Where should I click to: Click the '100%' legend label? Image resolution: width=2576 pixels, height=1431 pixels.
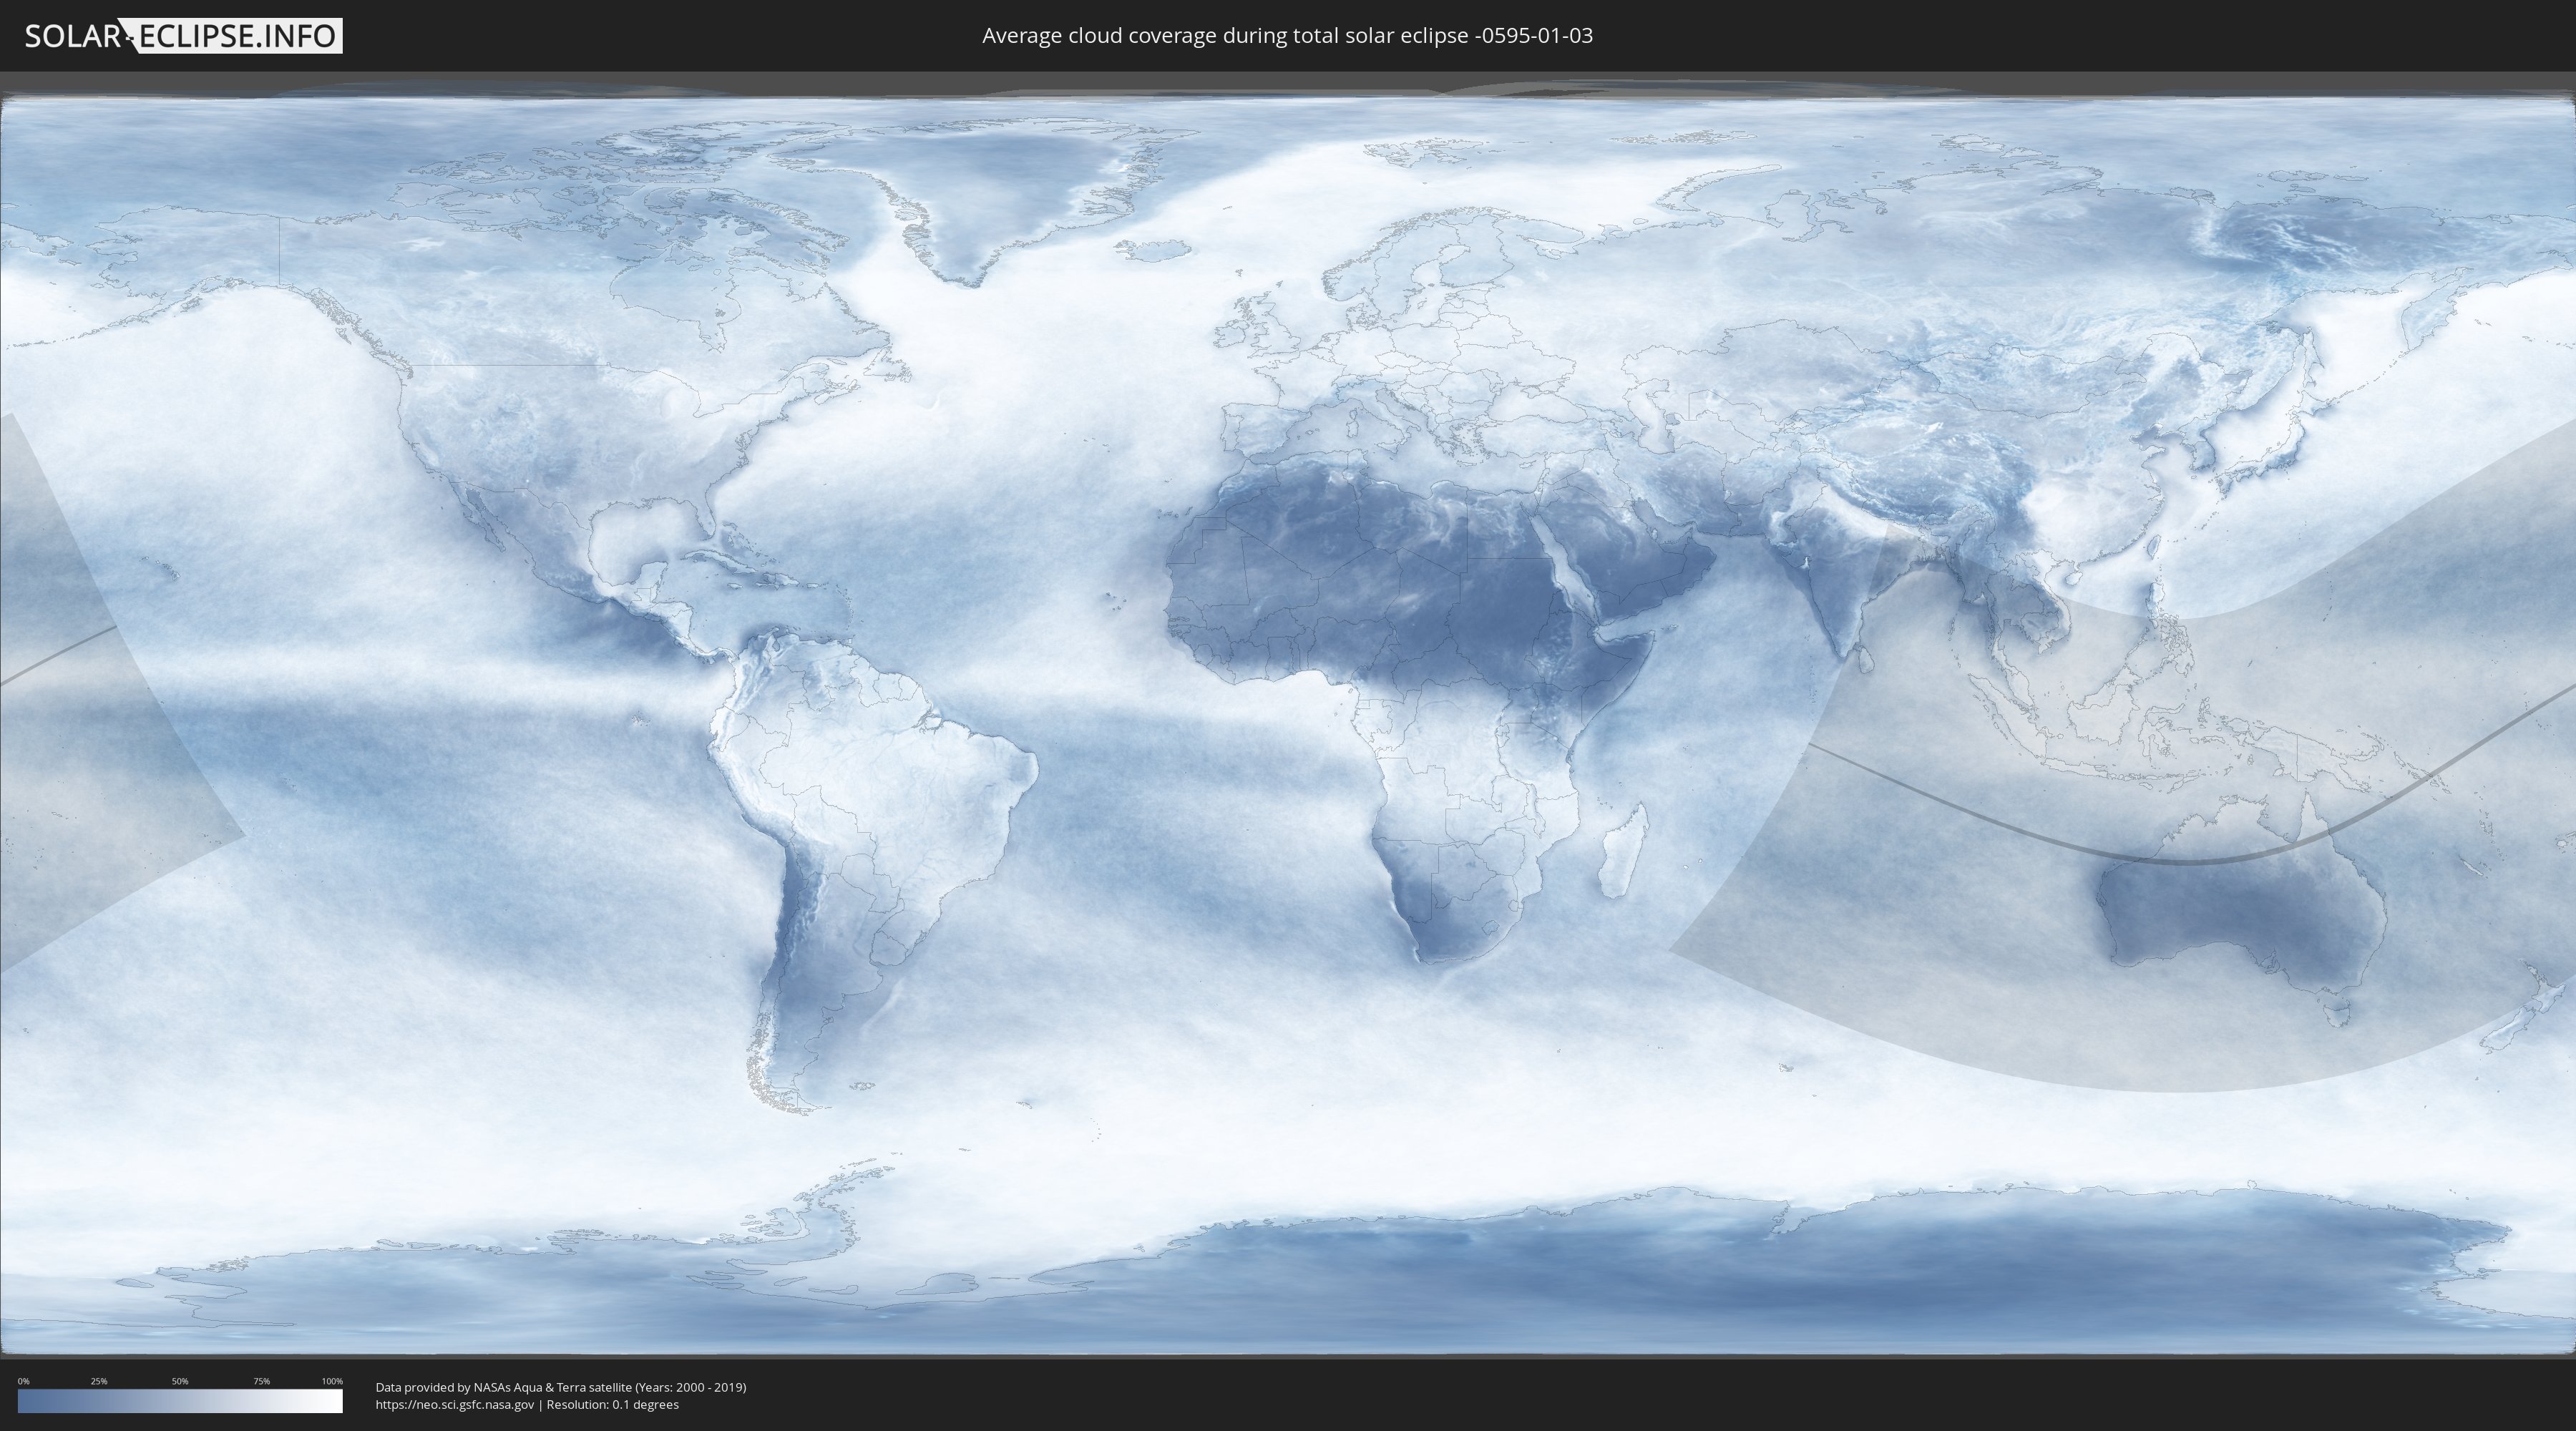point(332,1381)
